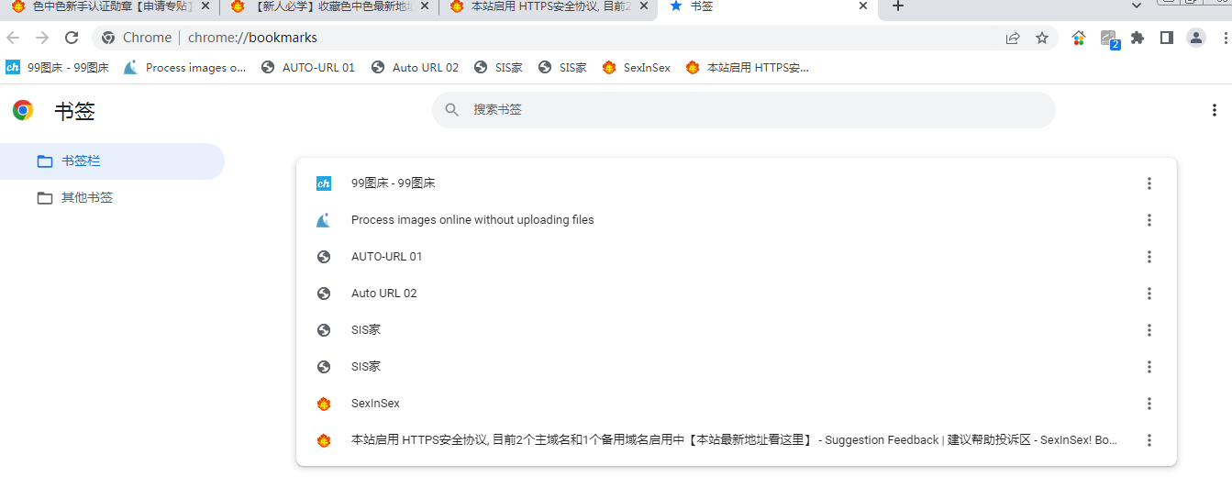Select the SexInSex list row
This screenshot has width=1232, height=499.
tap(737, 404)
